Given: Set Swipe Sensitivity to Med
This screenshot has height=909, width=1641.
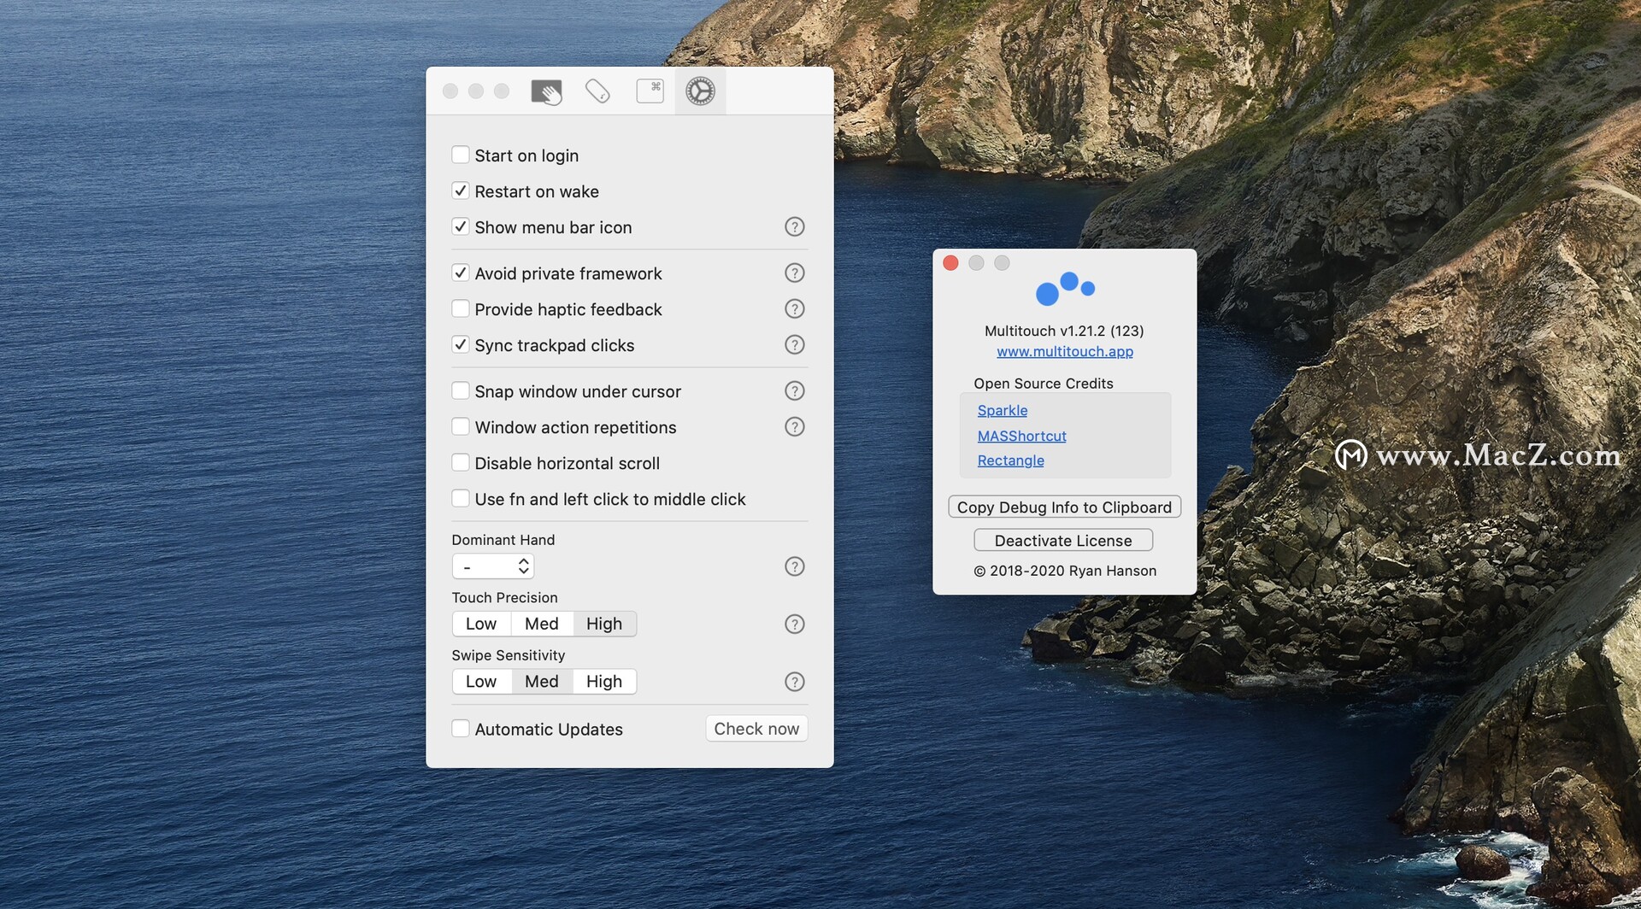Looking at the screenshot, I should [x=542, y=682].
